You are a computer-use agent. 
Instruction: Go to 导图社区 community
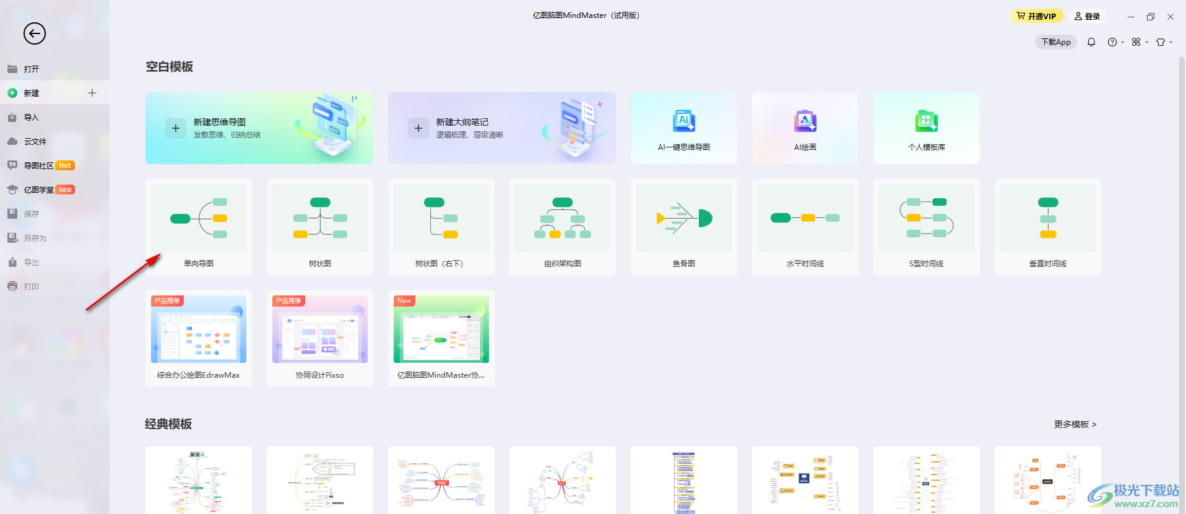(54, 165)
